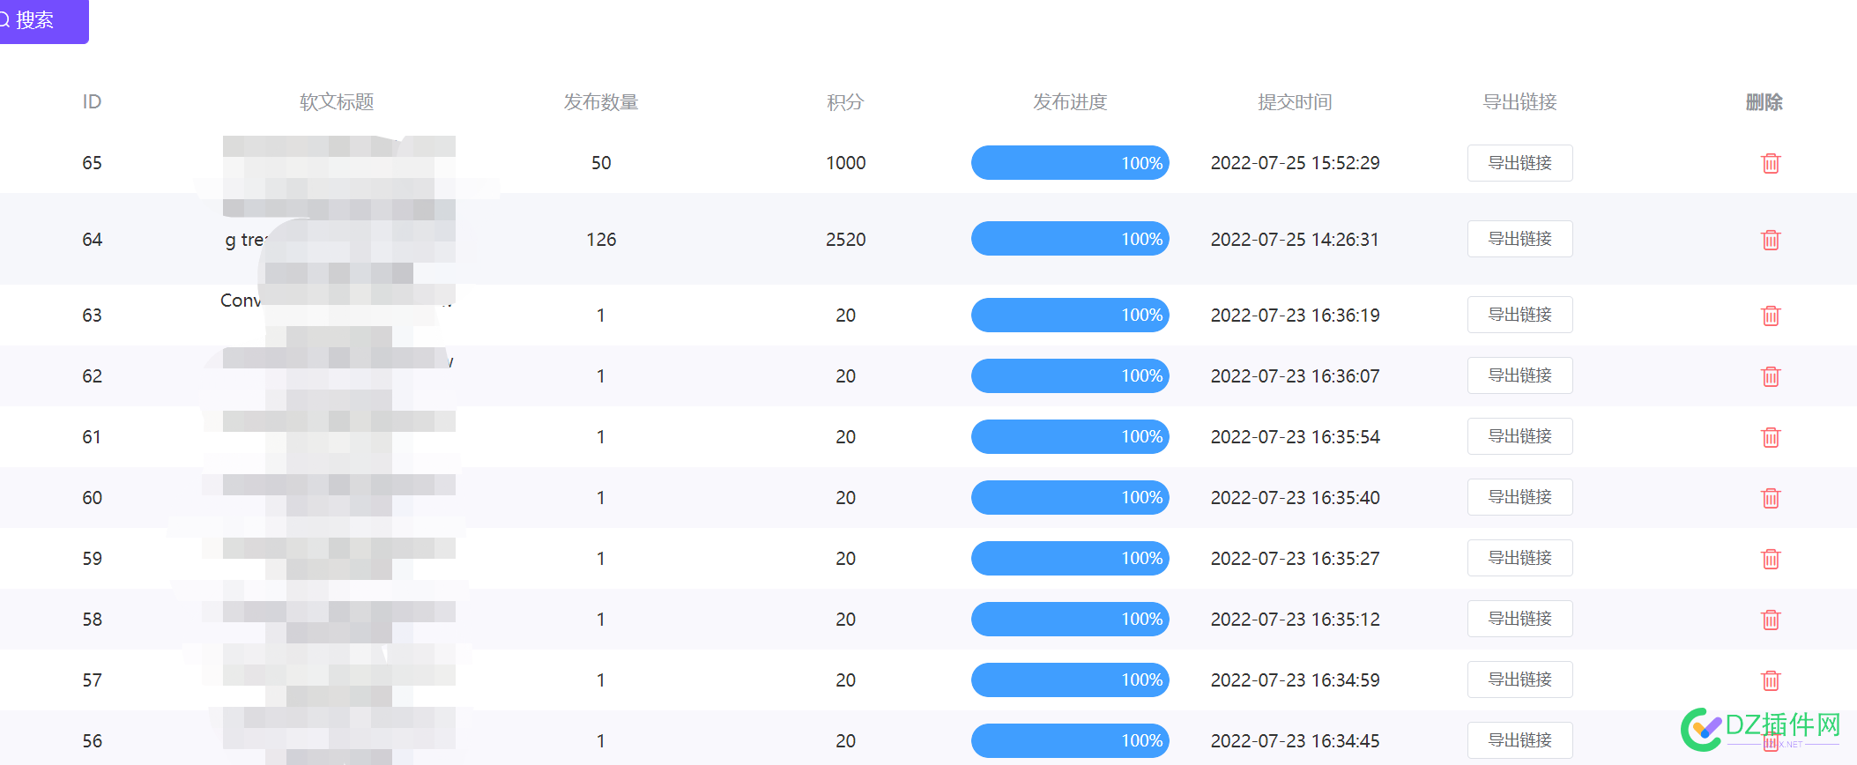Click the 提交时间 column header

1295,102
